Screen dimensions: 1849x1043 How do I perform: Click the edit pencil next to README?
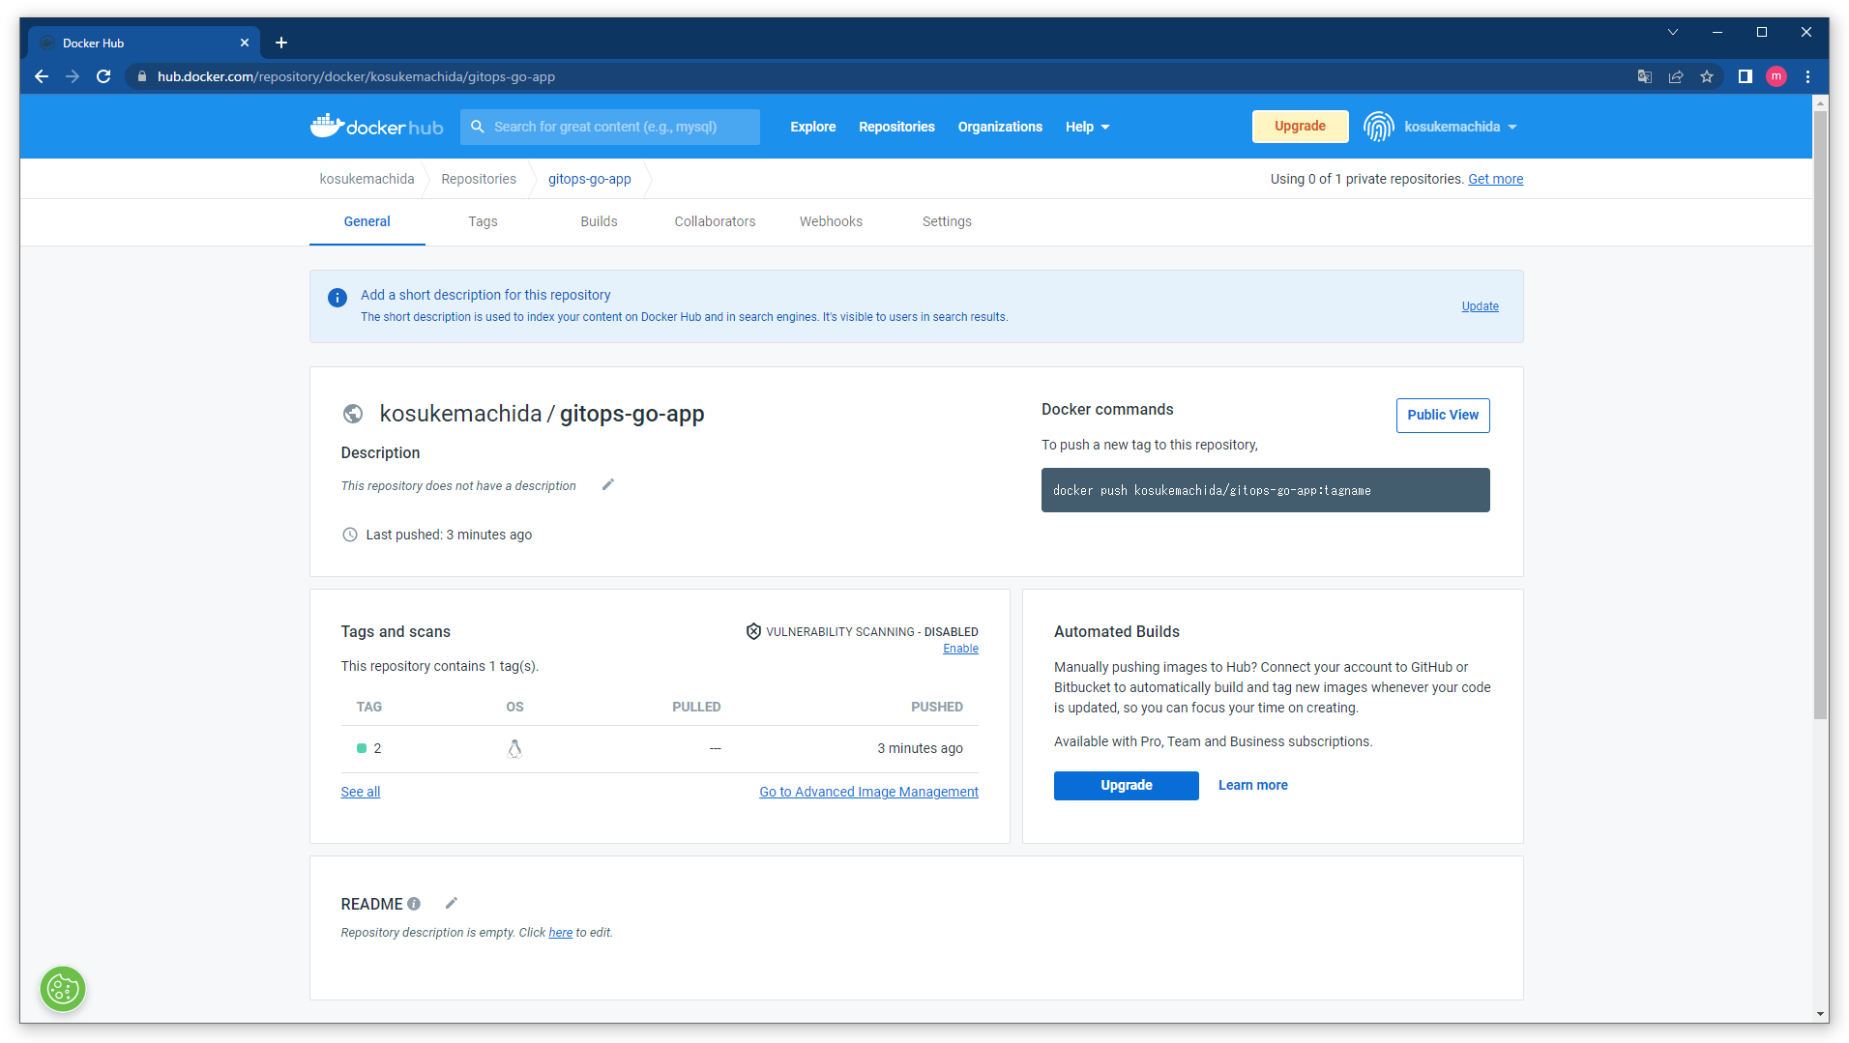451,903
